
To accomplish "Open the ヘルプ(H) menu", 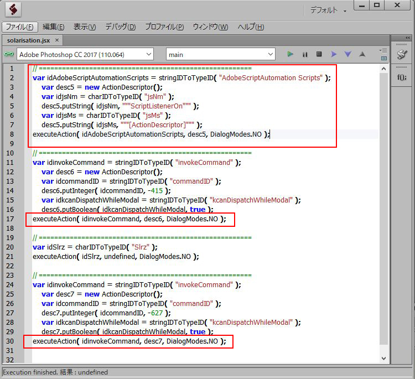I will pyautogui.click(x=251, y=27).
